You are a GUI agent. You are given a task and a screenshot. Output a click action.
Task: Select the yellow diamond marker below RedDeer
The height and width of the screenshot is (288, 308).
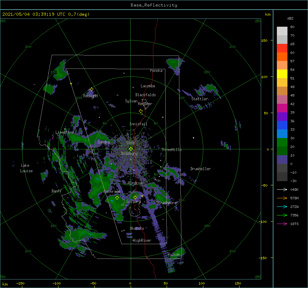pyautogui.click(x=141, y=111)
